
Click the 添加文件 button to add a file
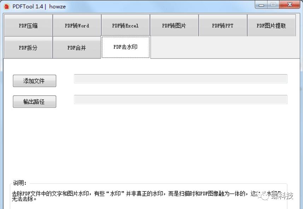[34, 81]
